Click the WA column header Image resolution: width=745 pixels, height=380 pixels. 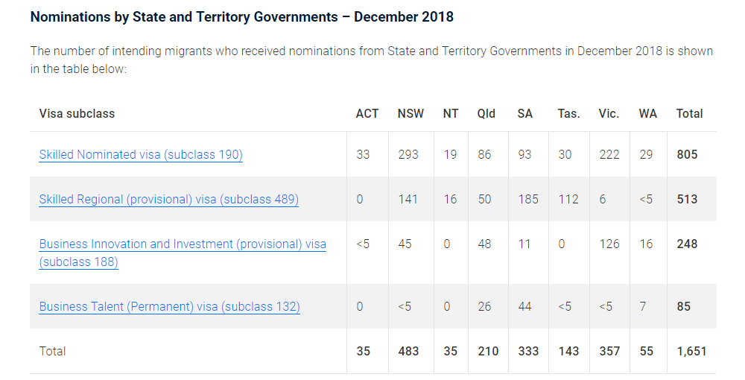647,114
